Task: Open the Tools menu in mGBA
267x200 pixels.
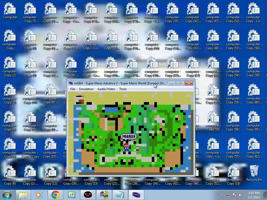Action: coord(123,89)
